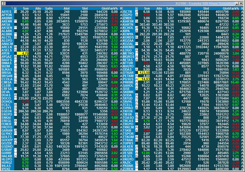
Task: Click the THYAO ticker
Action: click(x=128, y=108)
